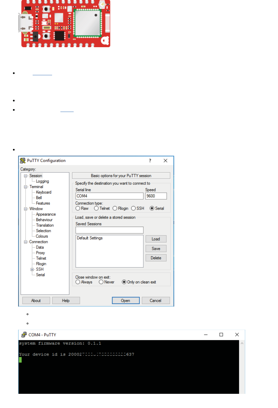This screenshot has height=408, width=278.
Task: Maximize the COM4 - PuTTY window
Action: click(221, 335)
